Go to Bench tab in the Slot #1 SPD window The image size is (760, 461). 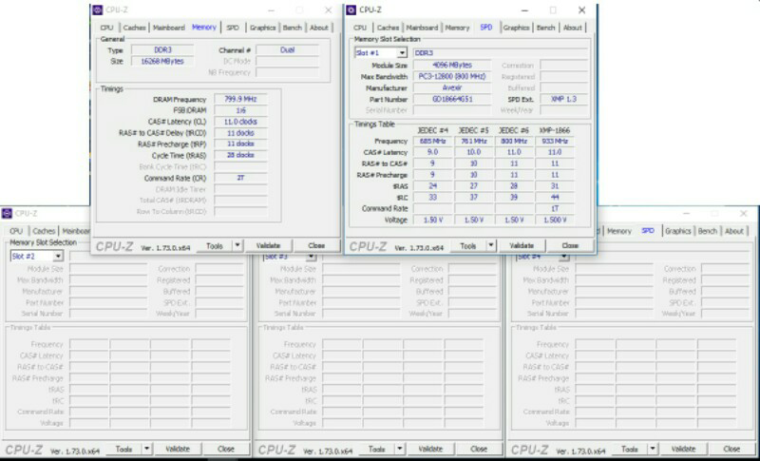tap(545, 28)
